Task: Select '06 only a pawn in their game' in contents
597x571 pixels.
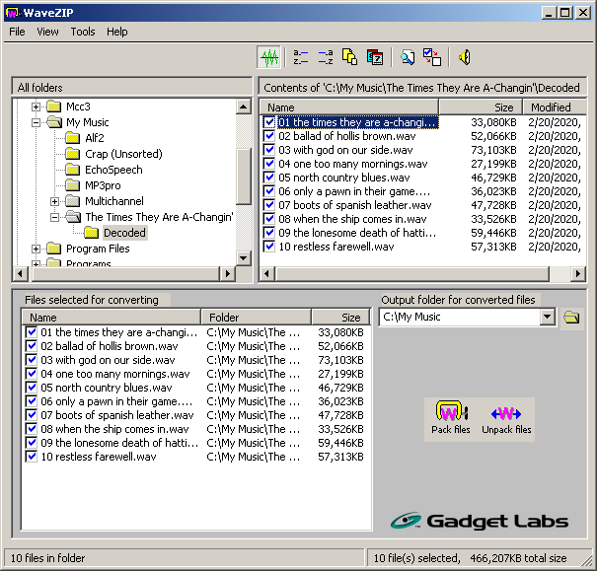Action: (354, 191)
